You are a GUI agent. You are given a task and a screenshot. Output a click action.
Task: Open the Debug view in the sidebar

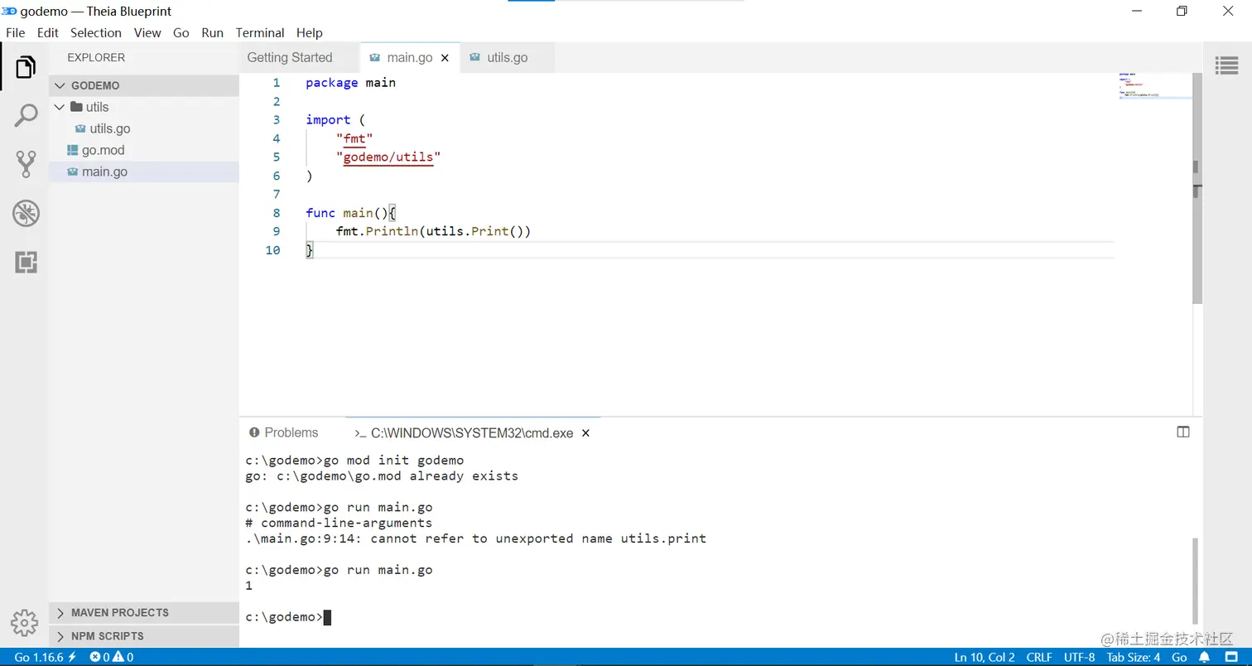[25, 213]
